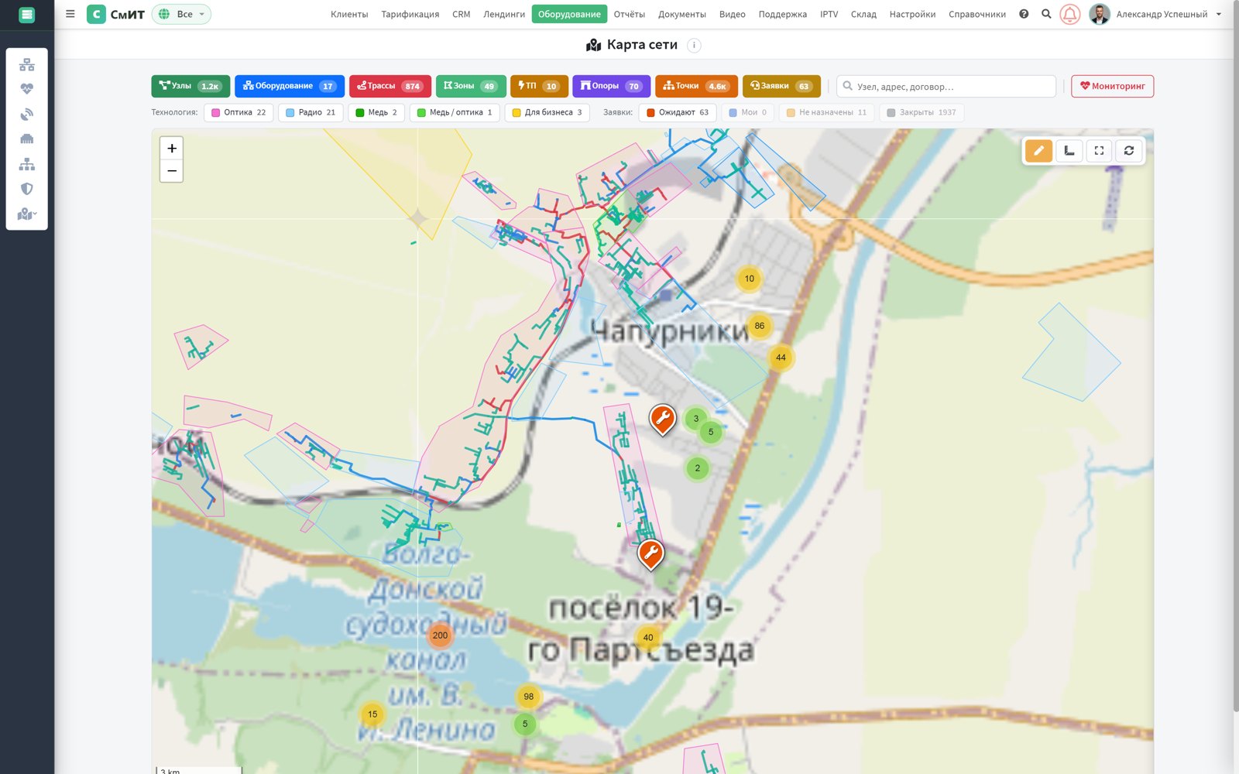Click the help question mark icon
1239x774 pixels.
tap(1024, 14)
